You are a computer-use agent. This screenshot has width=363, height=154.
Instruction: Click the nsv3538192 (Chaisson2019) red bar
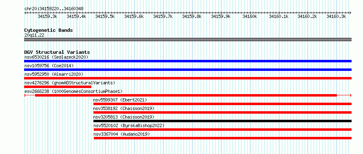tap(222, 112)
